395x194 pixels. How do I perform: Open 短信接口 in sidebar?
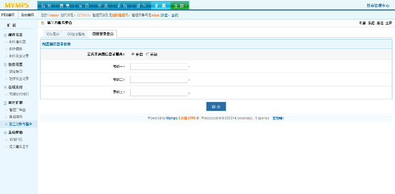click(15, 72)
